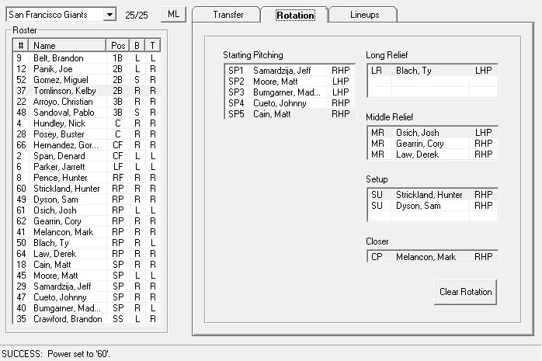The width and height of the screenshot is (542, 361).
Task: Choose SP5 Cain, Matt rotation slot
Action: pyautogui.click(x=287, y=114)
